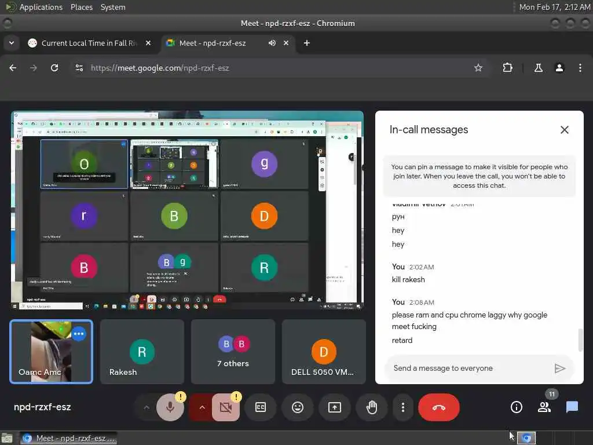Image resolution: width=593 pixels, height=445 pixels.
Task: Close the Meet - npd-rzxf-esz tab
Action: [x=286, y=43]
